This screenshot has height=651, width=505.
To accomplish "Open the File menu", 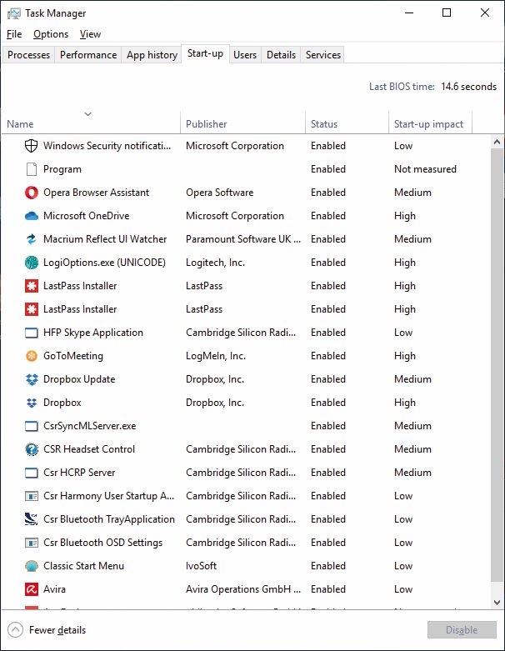I will pos(14,34).
